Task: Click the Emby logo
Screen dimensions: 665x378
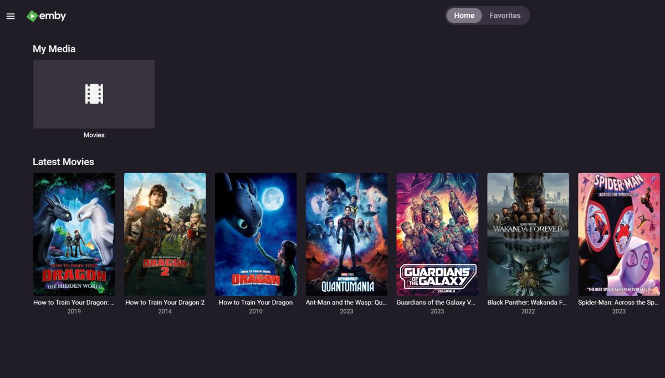Action: (x=47, y=16)
